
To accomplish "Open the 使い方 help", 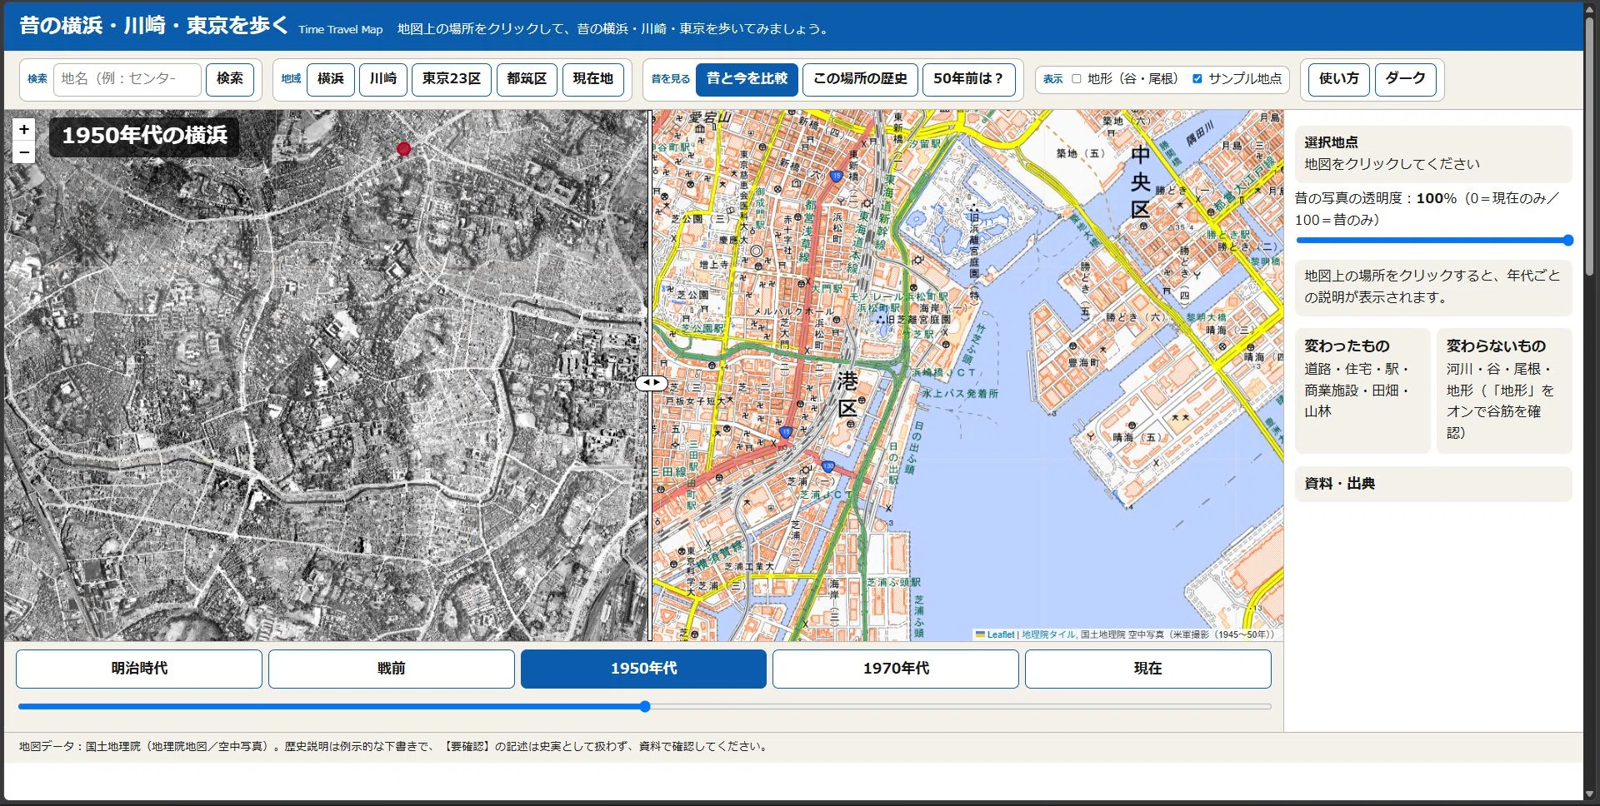I will coord(1339,79).
